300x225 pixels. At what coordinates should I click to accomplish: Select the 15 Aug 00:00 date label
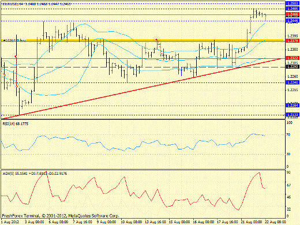click(179, 222)
